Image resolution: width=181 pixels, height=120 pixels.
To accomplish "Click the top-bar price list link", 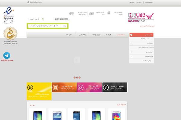I will tap(132, 2).
